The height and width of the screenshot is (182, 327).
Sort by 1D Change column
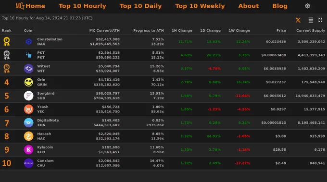click(x=210, y=30)
